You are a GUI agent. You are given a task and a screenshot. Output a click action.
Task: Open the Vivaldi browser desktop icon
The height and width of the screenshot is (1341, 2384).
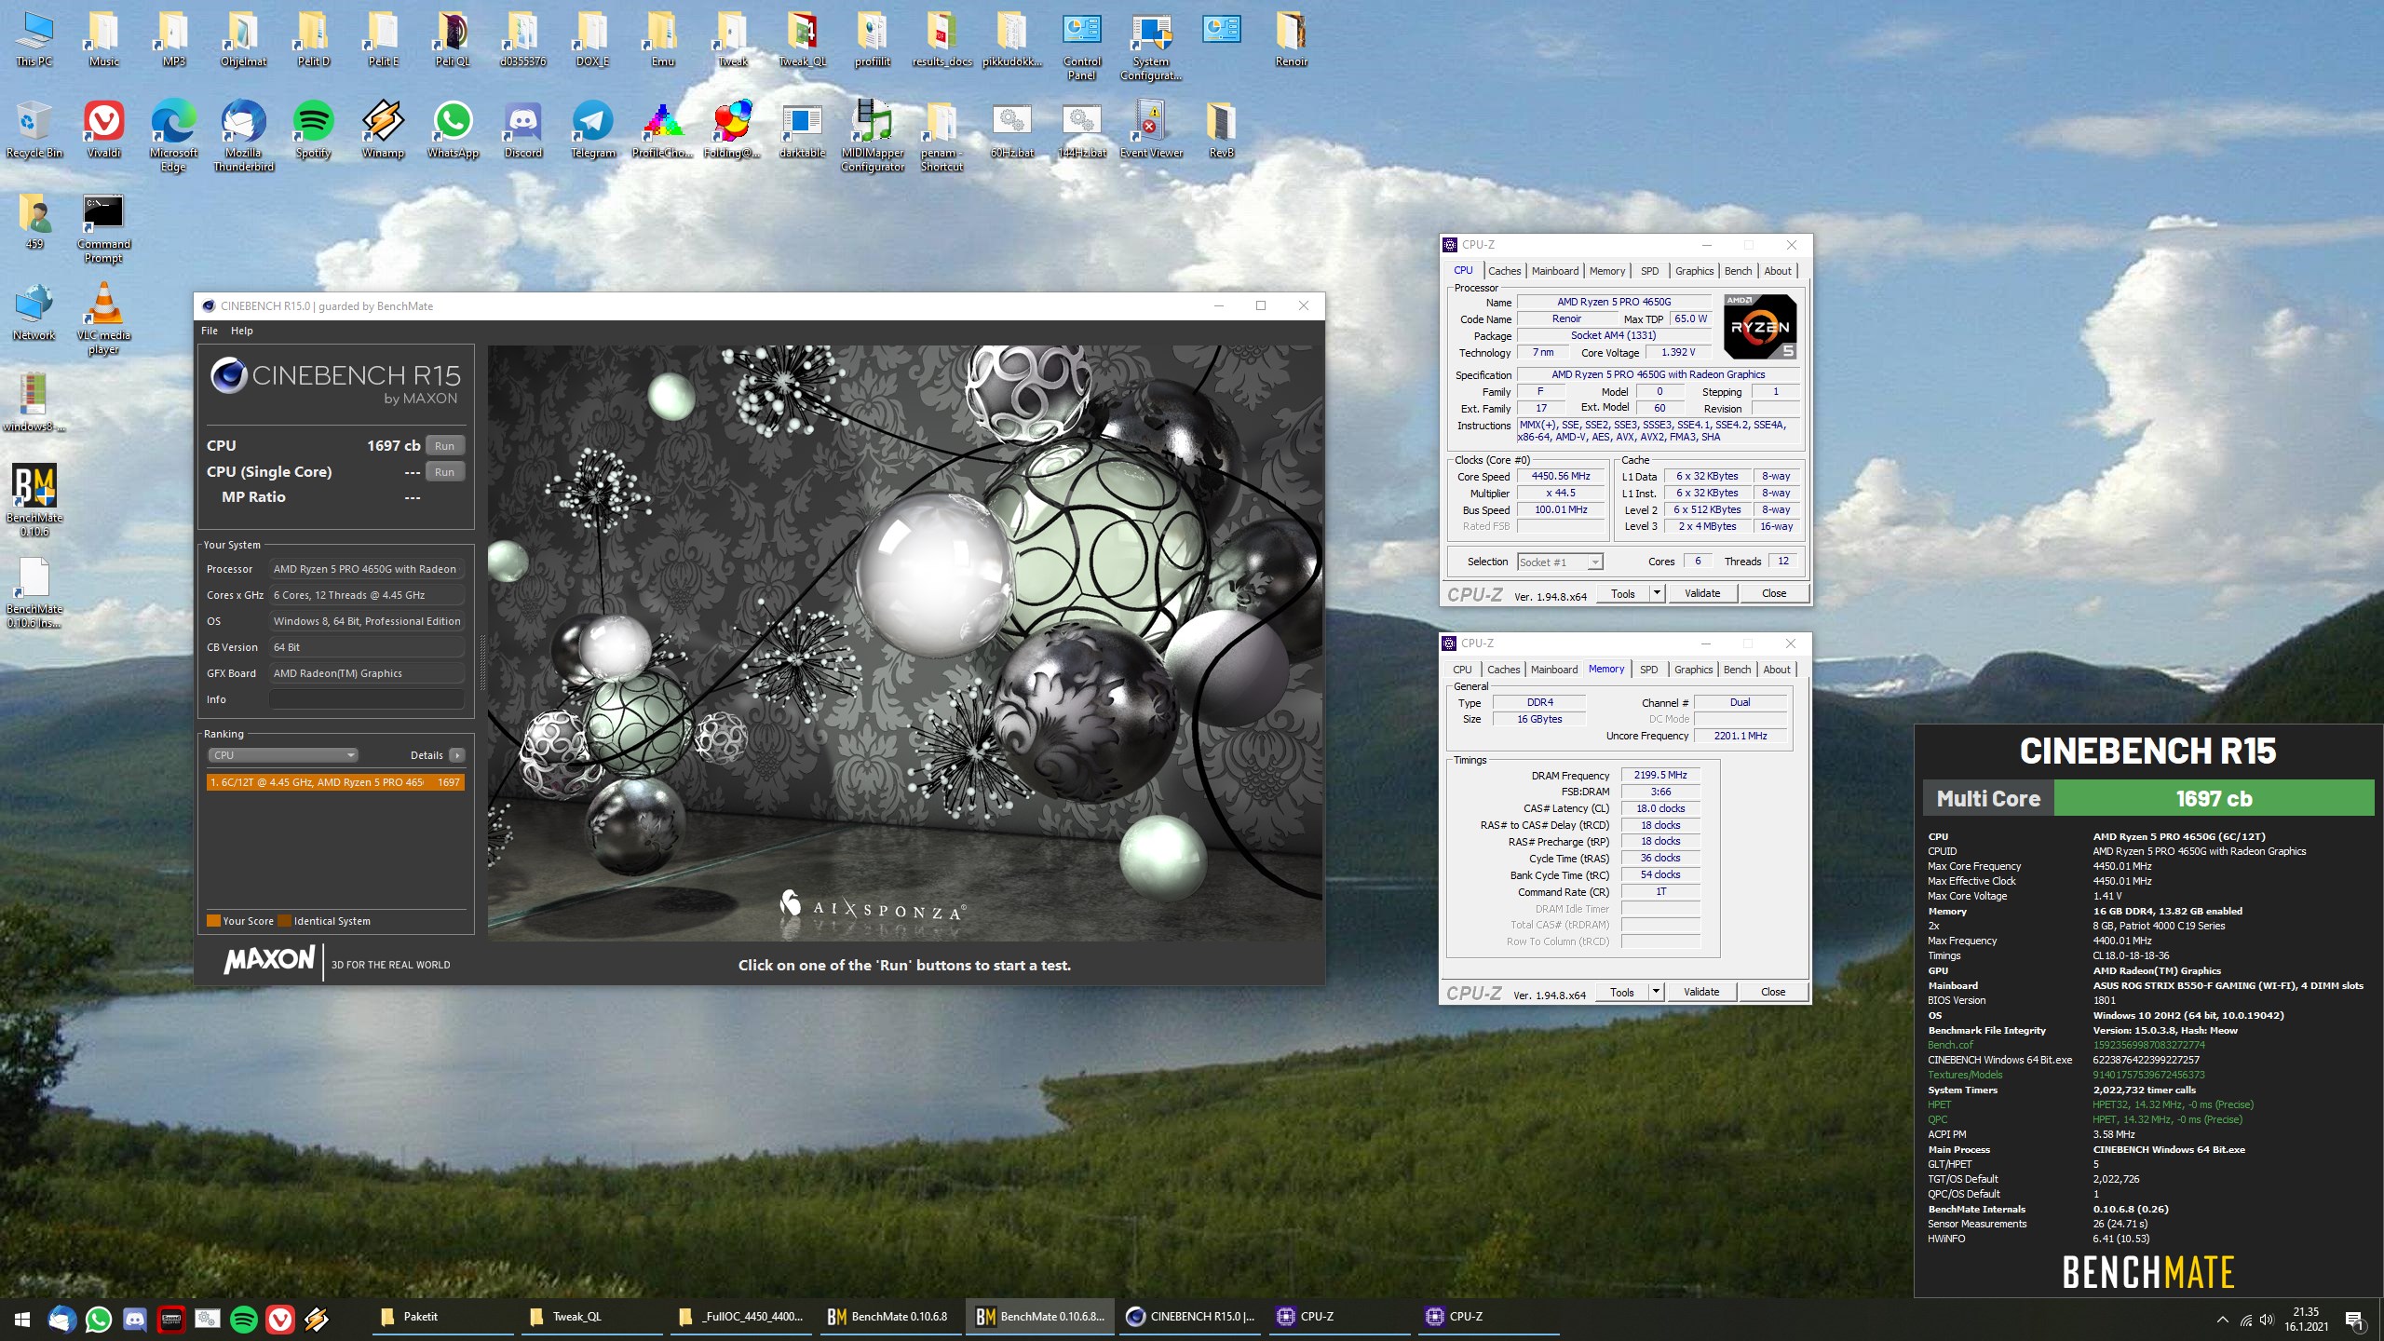(x=103, y=129)
